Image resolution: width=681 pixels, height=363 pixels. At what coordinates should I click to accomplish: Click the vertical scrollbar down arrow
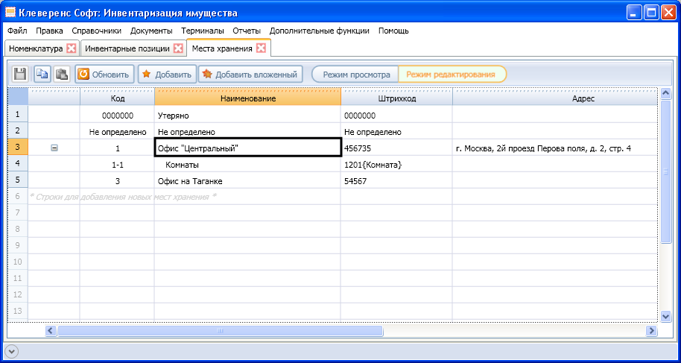tap(666, 316)
